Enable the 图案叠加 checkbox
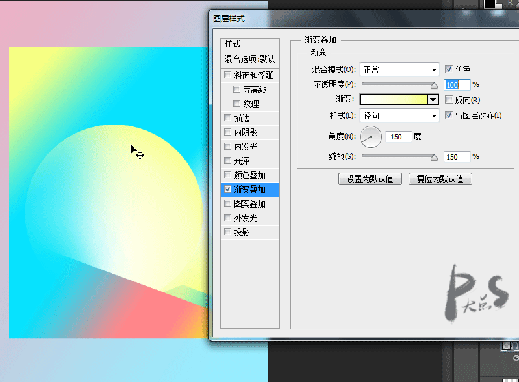The height and width of the screenshot is (382, 519). [x=227, y=204]
